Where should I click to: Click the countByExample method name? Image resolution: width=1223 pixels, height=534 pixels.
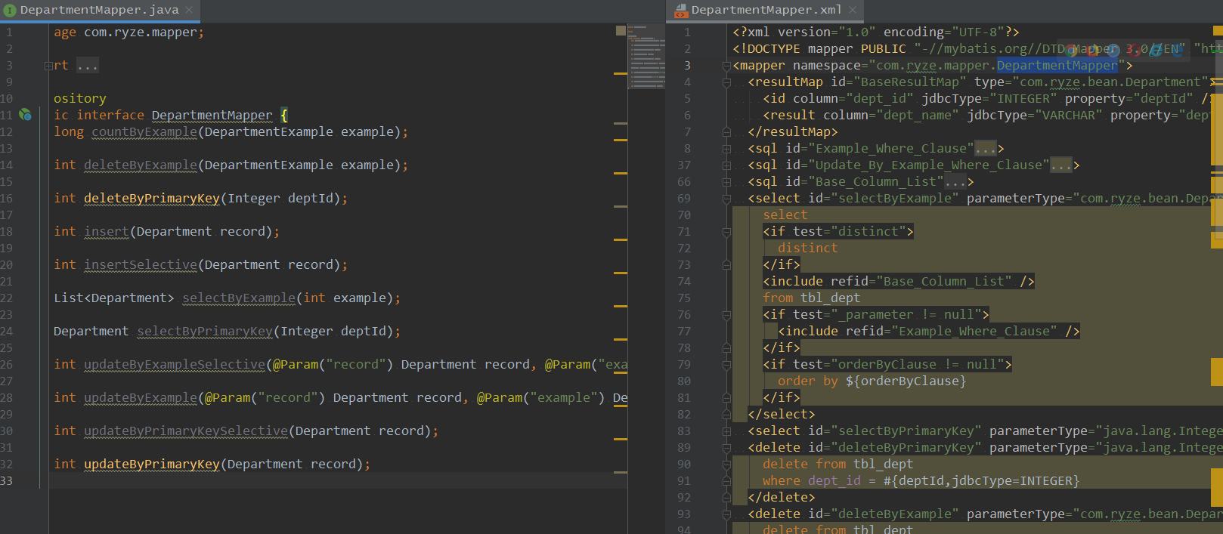144,132
